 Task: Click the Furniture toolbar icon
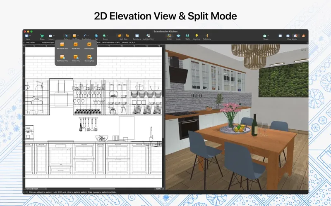[137, 37]
